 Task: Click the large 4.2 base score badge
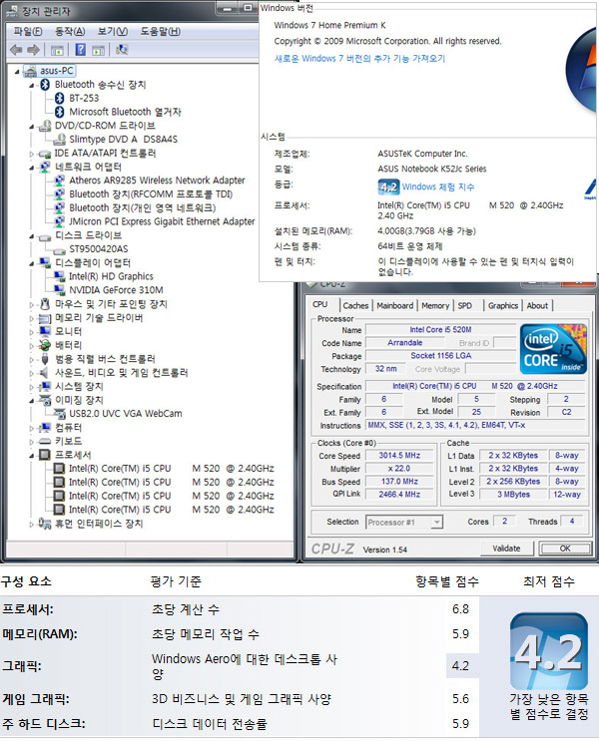(x=549, y=651)
